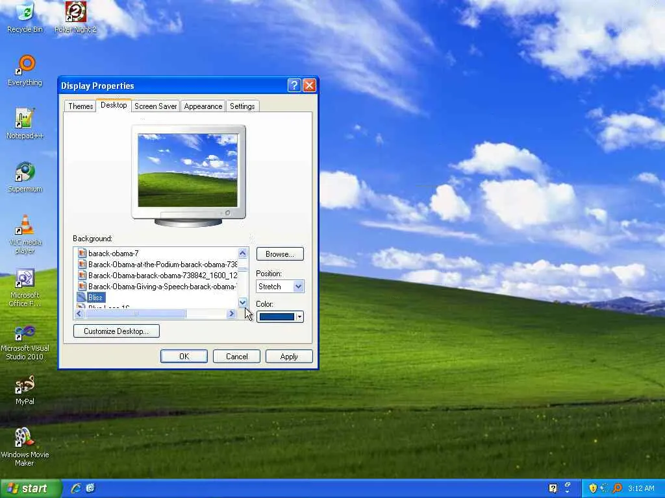Click the monitor wallpaper preview
The height and width of the screenshot is (498, 665).
click(x=188, y=171)
